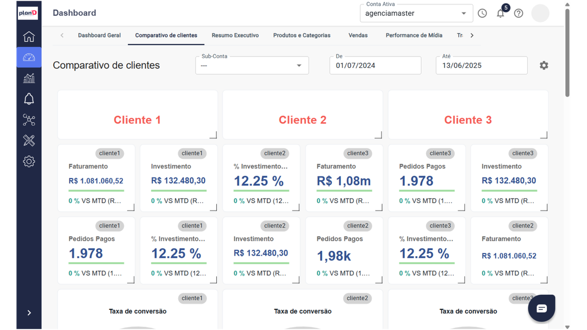Switch to Vendas tab
The width and height of the screenshot is (587, 330).
tap(358, 35)
